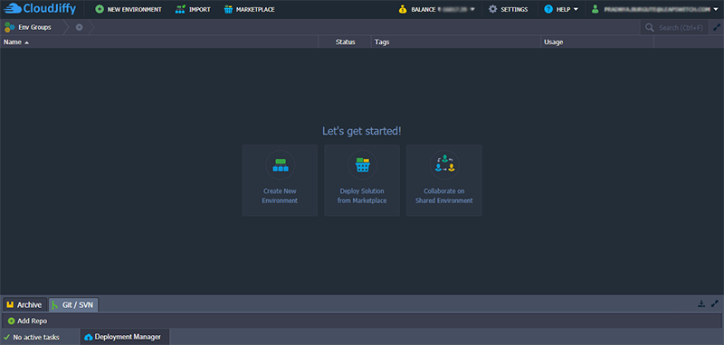Viewport: 724px width, 345px height.
Task: Expand the Balance dropdown
Action: 436,9
